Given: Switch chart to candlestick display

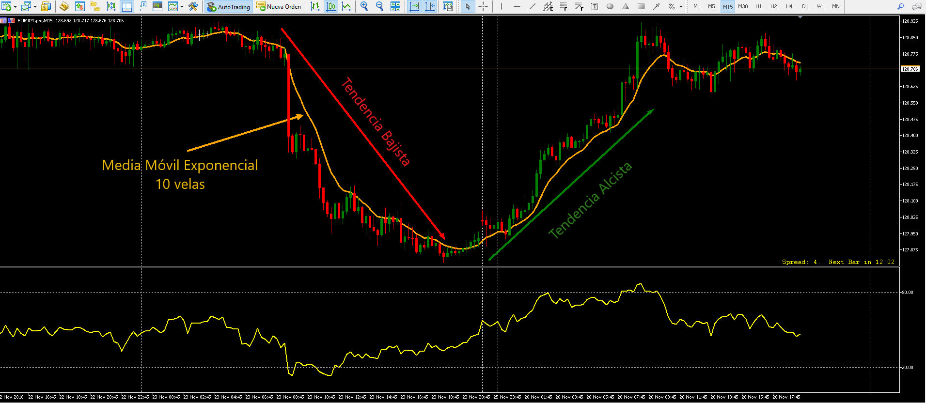Looking at the screenshot, I should point(330,7).
